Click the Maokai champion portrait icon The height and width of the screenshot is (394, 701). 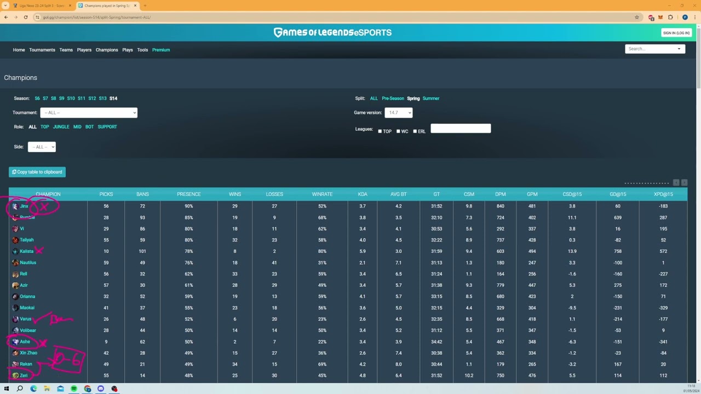[x=15, y=308]
